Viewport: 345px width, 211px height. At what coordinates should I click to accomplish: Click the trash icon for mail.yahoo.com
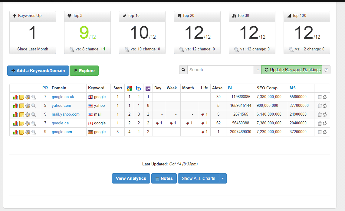(x=320, y=115)
